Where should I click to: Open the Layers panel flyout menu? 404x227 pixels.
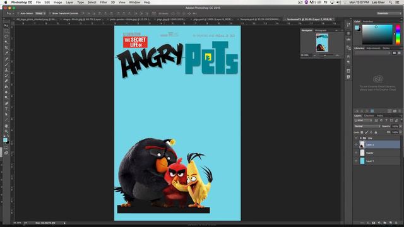[401, 116]
